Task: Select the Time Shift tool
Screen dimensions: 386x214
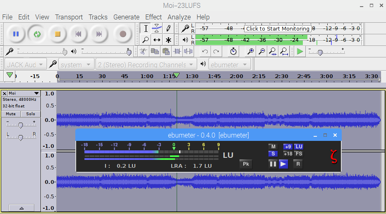Action: 156,40
